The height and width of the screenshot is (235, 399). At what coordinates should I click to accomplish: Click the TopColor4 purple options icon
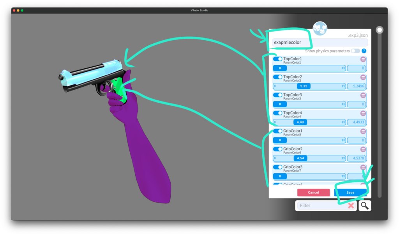[363, 113]
